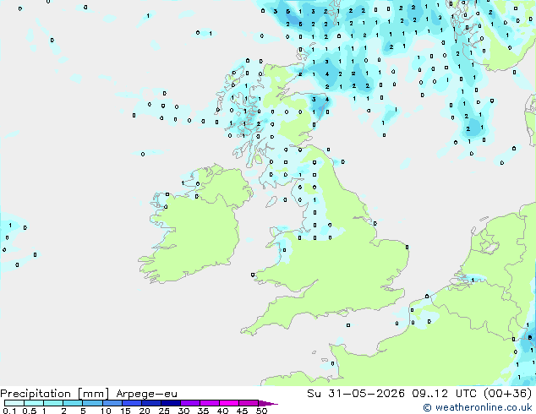536x414 pixels.
Task: Pick the 40–45 mm legend swatch
Action: tap(229, 403)
